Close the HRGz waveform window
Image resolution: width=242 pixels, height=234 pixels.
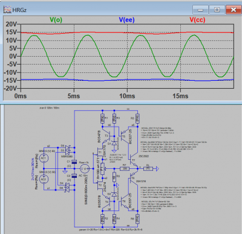(x=234, y=10)
